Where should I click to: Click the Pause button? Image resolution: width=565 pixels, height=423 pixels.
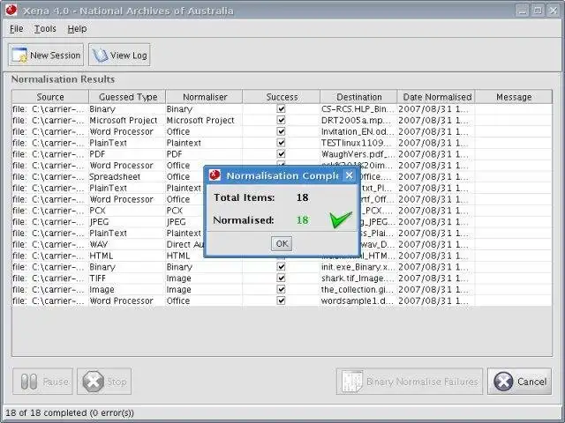pyautogui.click(x=43, y=382)
